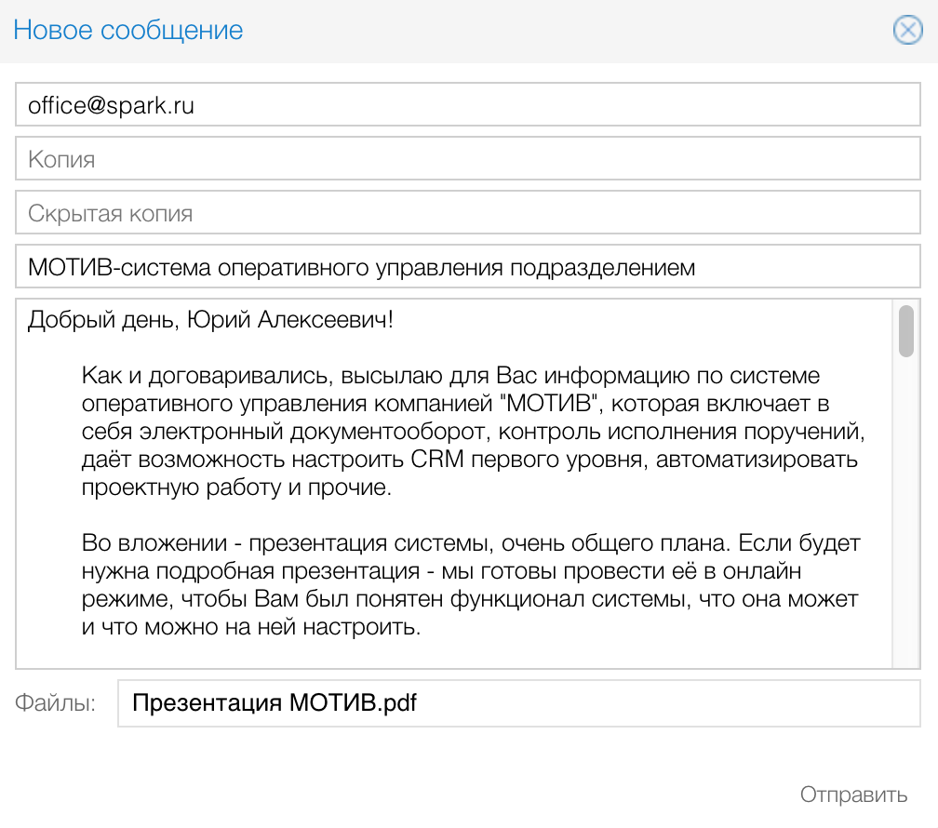The height and width of the screenshot is (828, 938).
Task: Focus the Скрытая копия input field
Action: pos(467,213)
